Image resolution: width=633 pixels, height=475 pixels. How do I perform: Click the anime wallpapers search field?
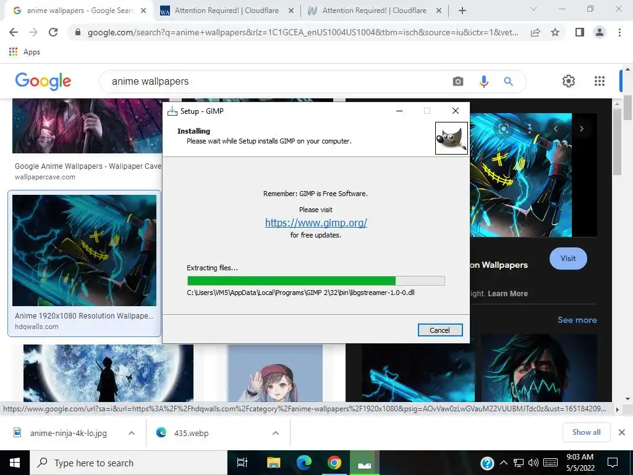[279, 81]
